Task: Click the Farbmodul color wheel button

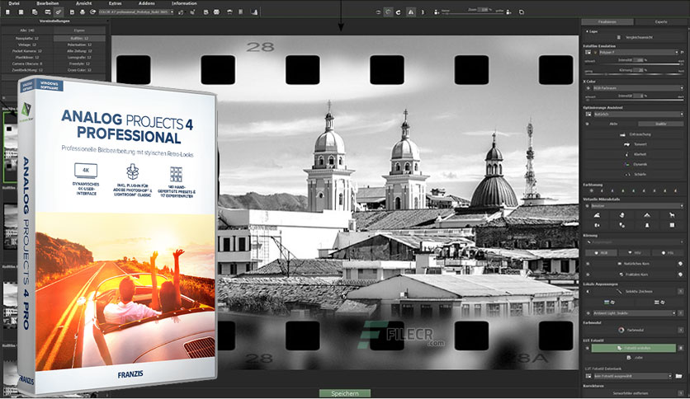Action: (631, 330)
